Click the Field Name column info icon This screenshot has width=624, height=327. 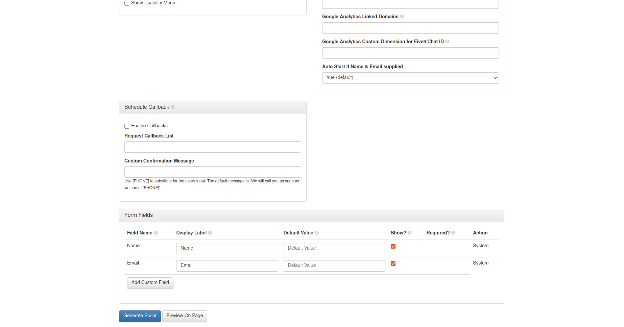(x=156, y=233)
